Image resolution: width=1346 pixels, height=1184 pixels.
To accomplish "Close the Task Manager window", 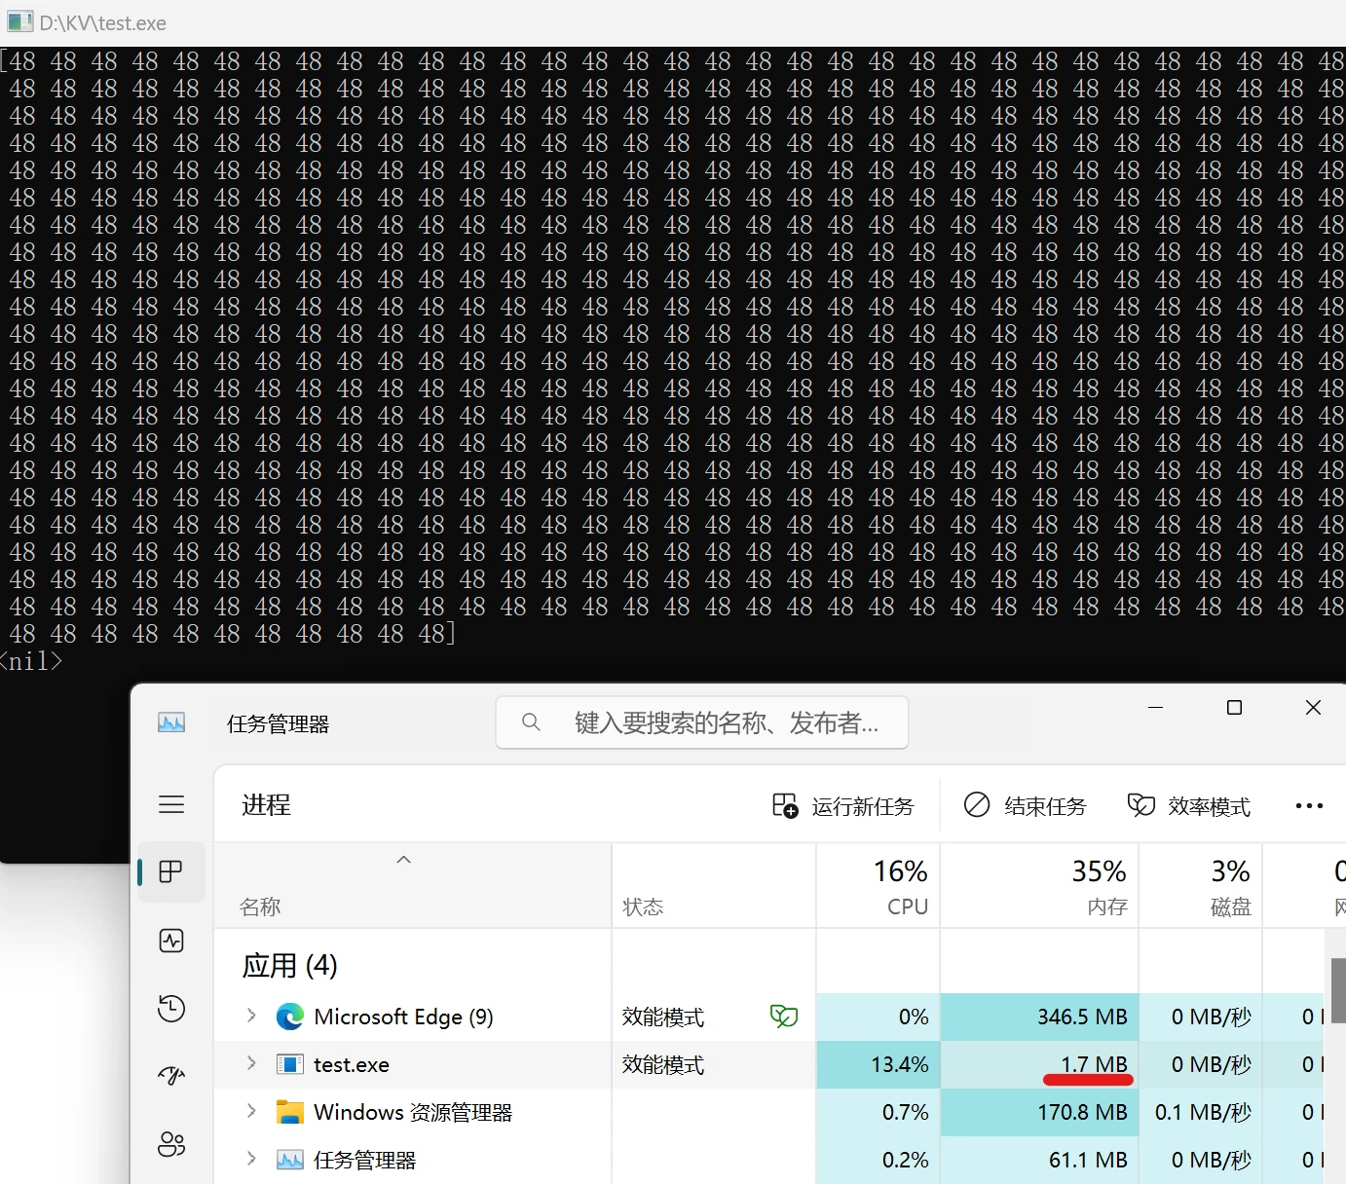I will (1313, 708).
